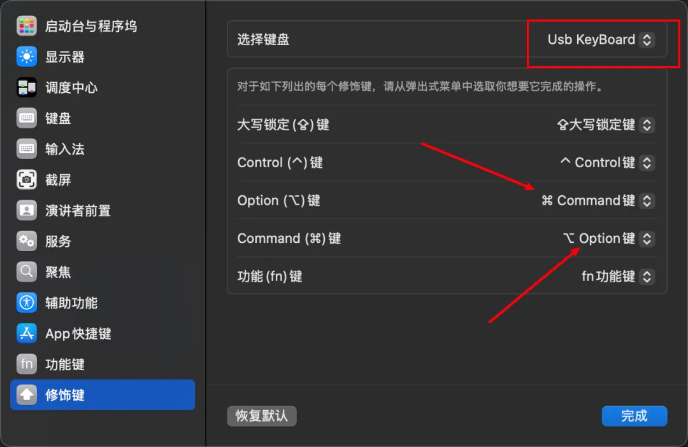
Task: Open the Usb KeyBoard selection dropdown
Action: click(x=601, y=40)
